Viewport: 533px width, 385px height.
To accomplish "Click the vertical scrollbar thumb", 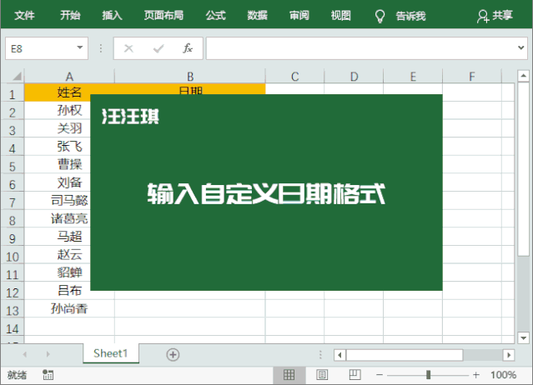I will pos(523,168).
